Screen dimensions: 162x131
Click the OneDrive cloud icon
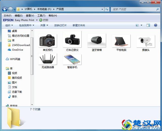[9, 50]
